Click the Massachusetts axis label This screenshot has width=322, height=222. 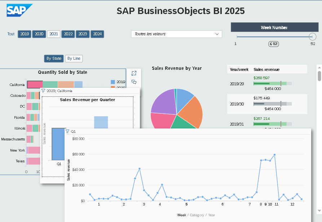[13, 139]
